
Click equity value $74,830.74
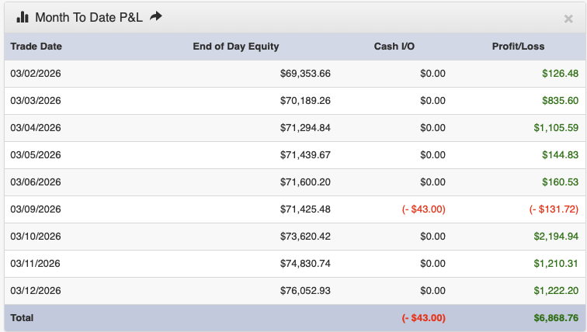(x=305, y=264)
